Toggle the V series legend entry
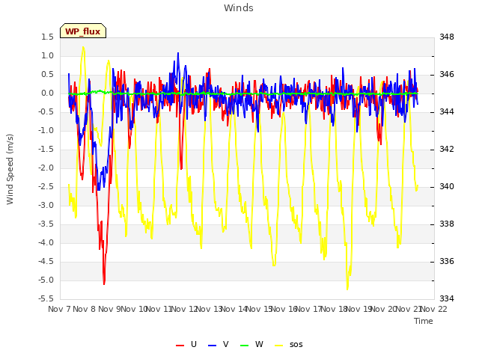This screenshot has height=359, width=479. pyautogui.click(x=218, y=344)
